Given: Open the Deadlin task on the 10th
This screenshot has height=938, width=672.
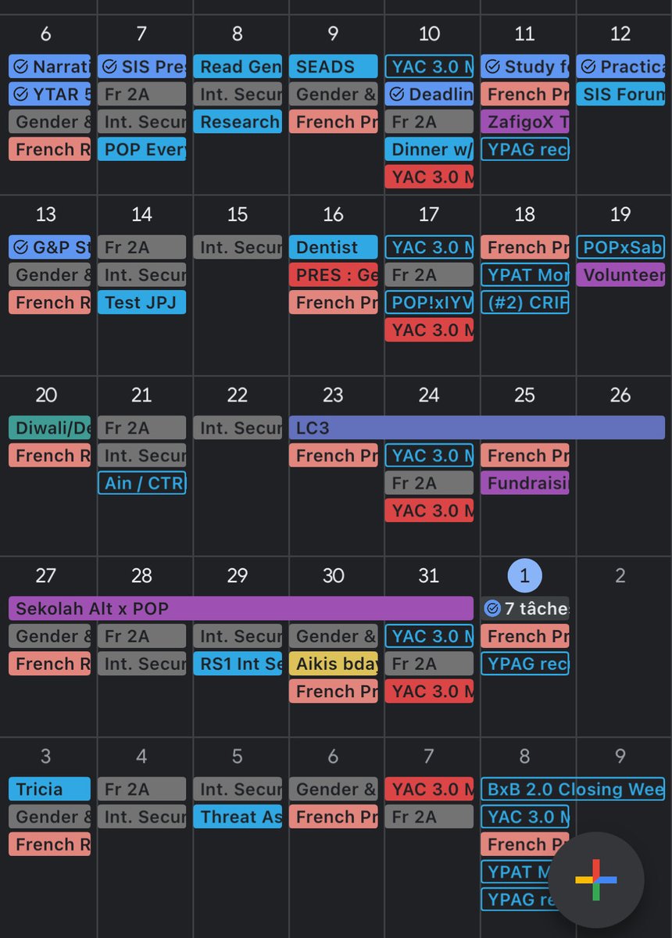Looking at the screenshot, I should pyautogui.click(x=429, y=94).
